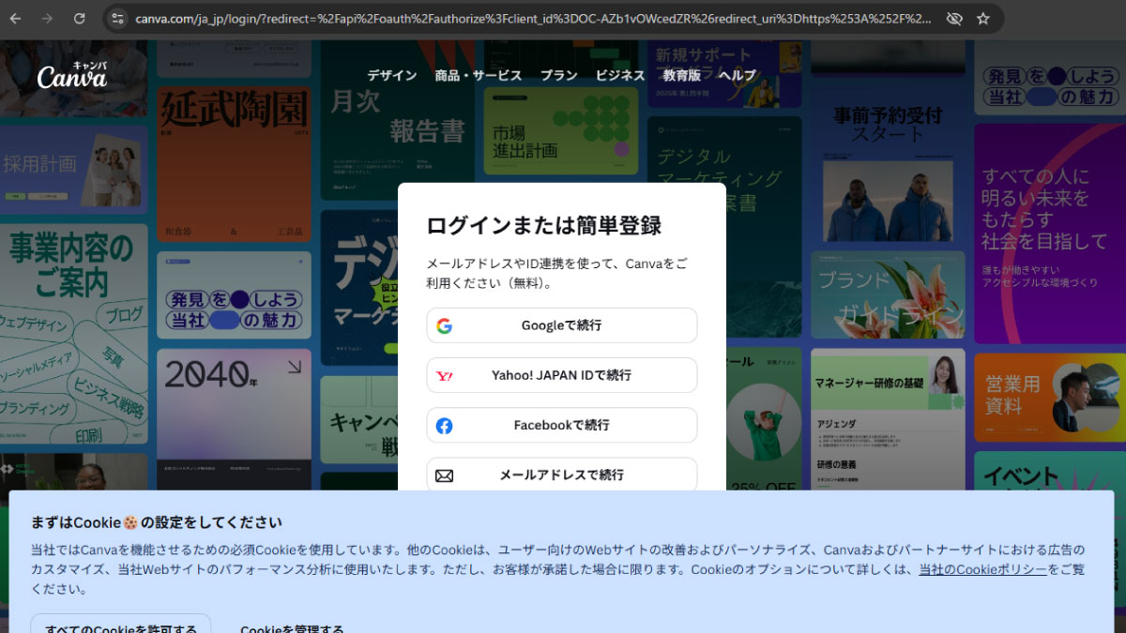Click the Google logo icon
Screen dimensions: 1126x633
tap(445, 325)
